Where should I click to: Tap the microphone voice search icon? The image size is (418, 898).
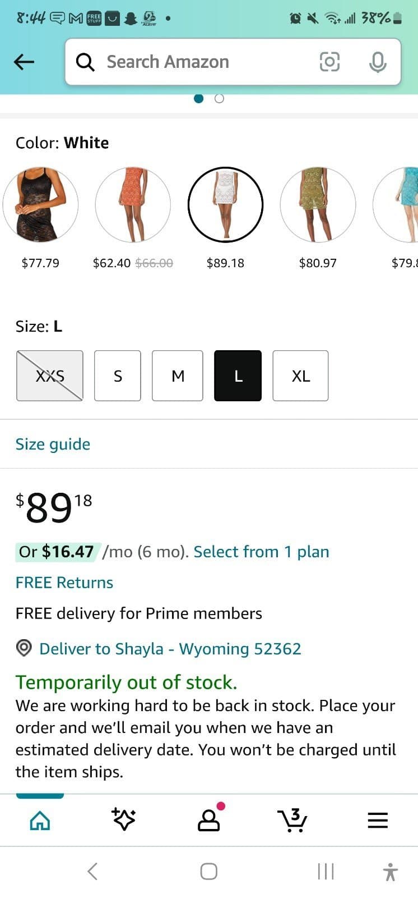[378, 62]
